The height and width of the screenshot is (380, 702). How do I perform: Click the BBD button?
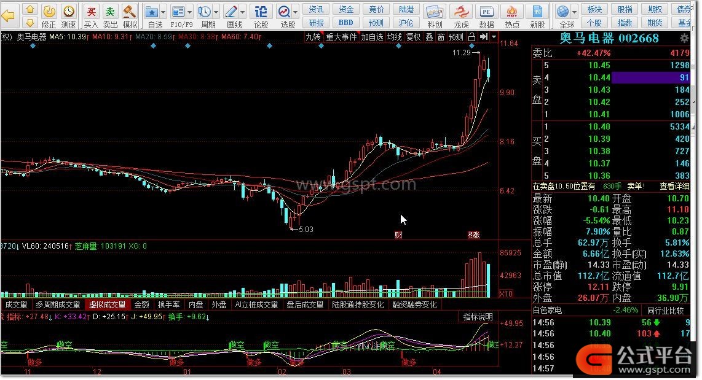(x=345, y=23)
